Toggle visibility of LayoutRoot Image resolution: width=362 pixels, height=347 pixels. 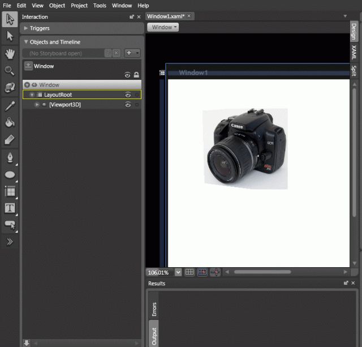(128, 95)
